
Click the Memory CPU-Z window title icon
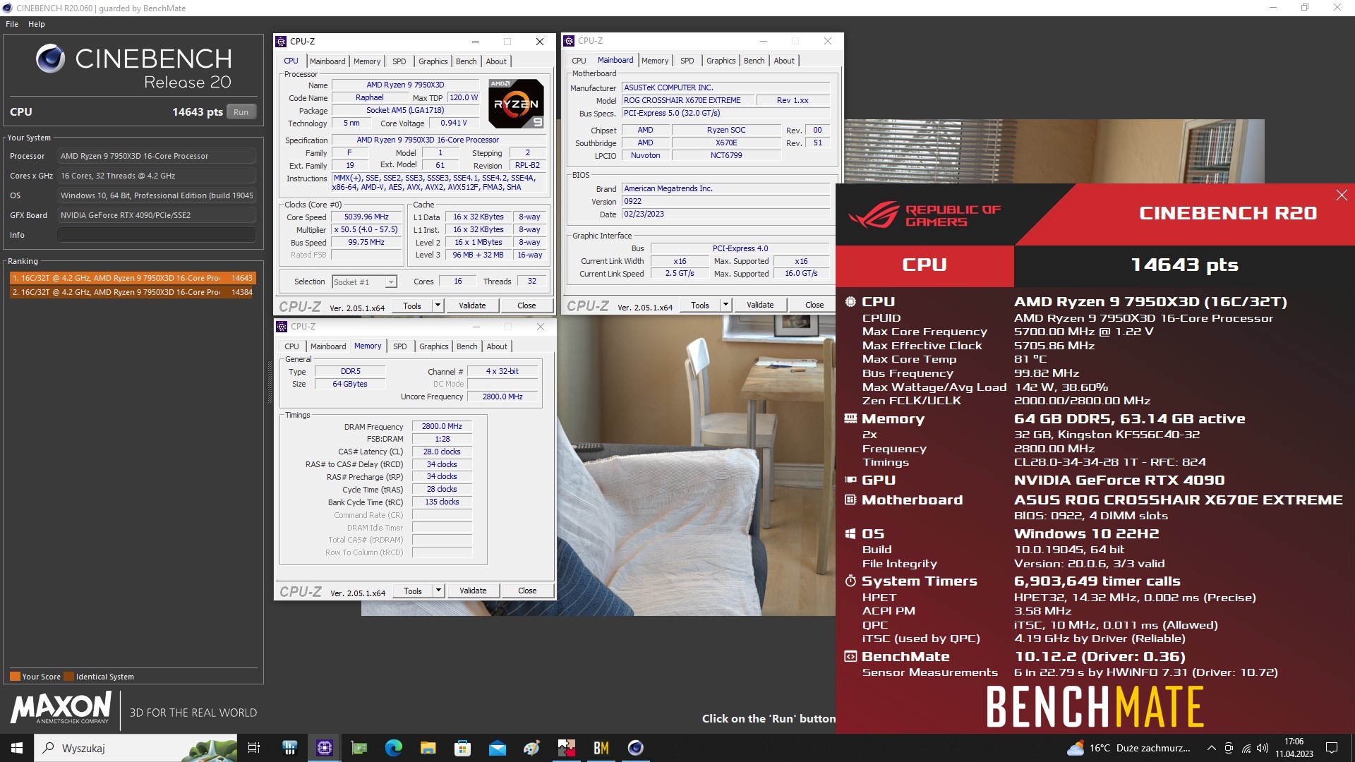(x=282, y=327)
